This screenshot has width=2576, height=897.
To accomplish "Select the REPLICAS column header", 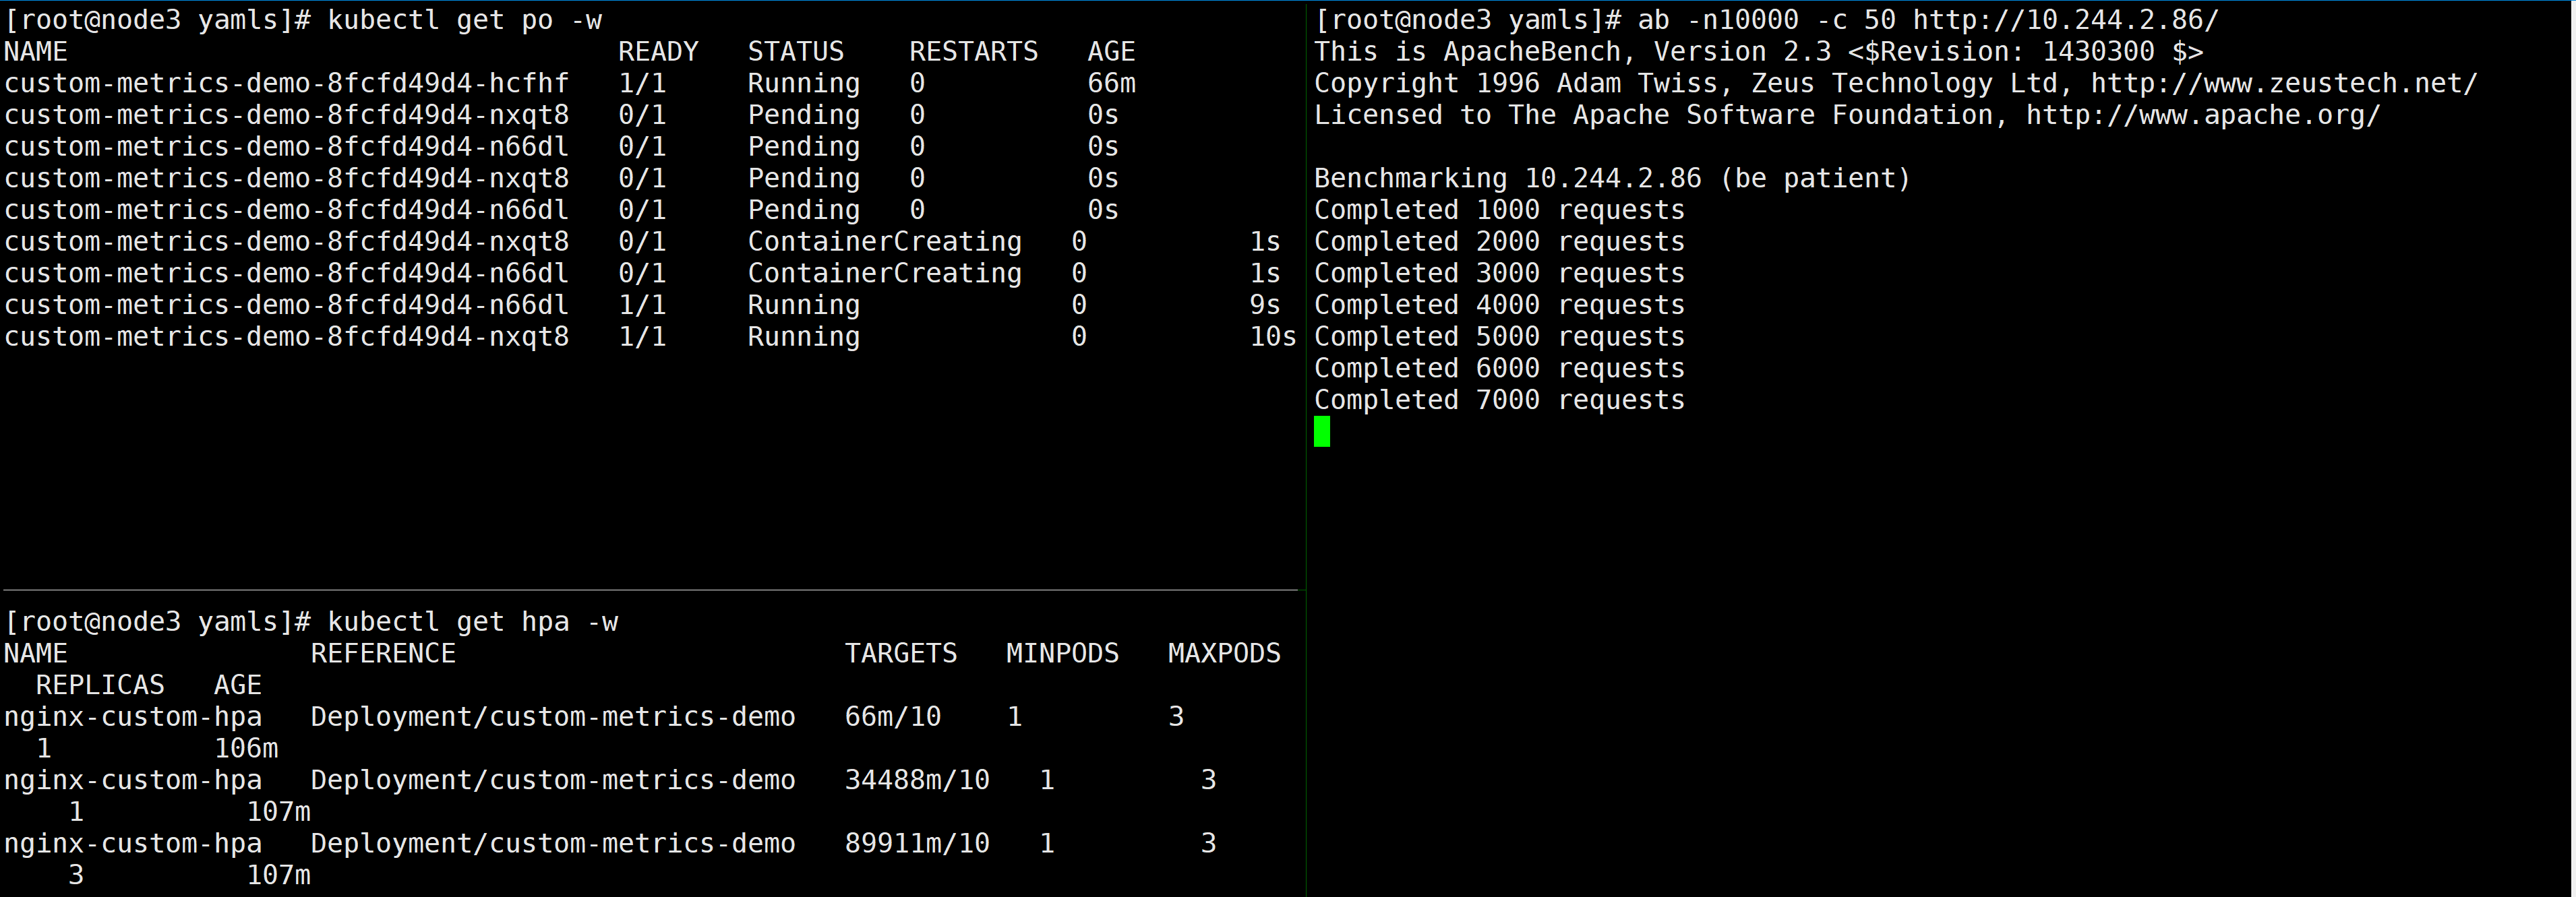I will (100, 685).
